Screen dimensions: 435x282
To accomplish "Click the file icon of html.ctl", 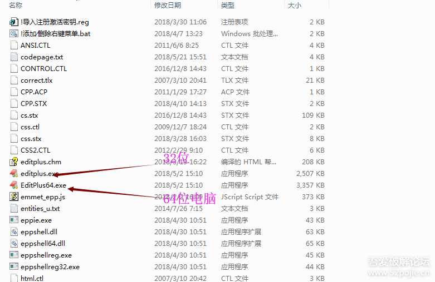I will pyautogui.click(x=14, y=278).
